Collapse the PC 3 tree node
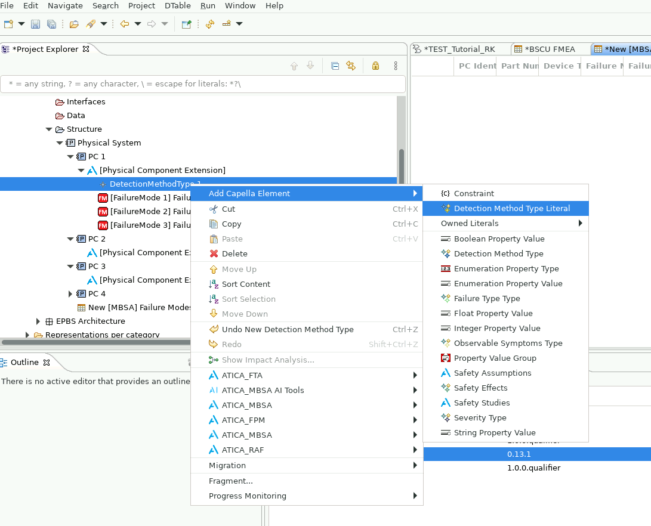The image size is (651, 526). 70,267
